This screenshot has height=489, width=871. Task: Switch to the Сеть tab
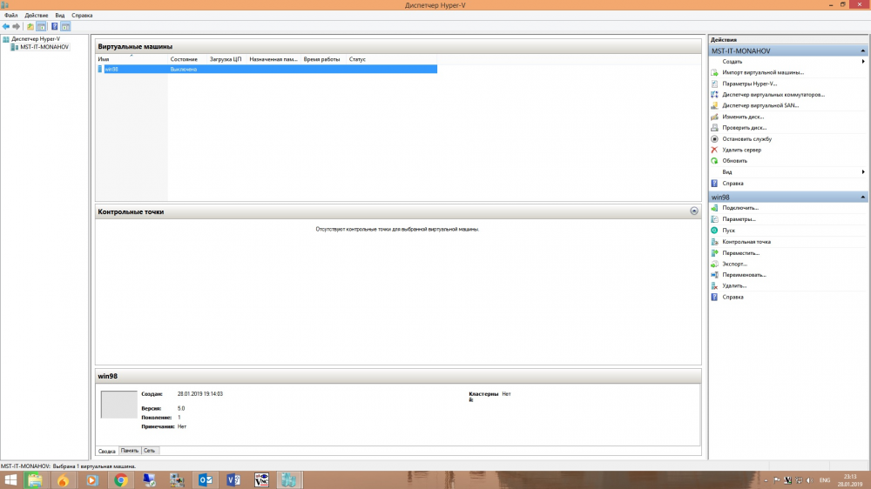click(x=150, y=451)
